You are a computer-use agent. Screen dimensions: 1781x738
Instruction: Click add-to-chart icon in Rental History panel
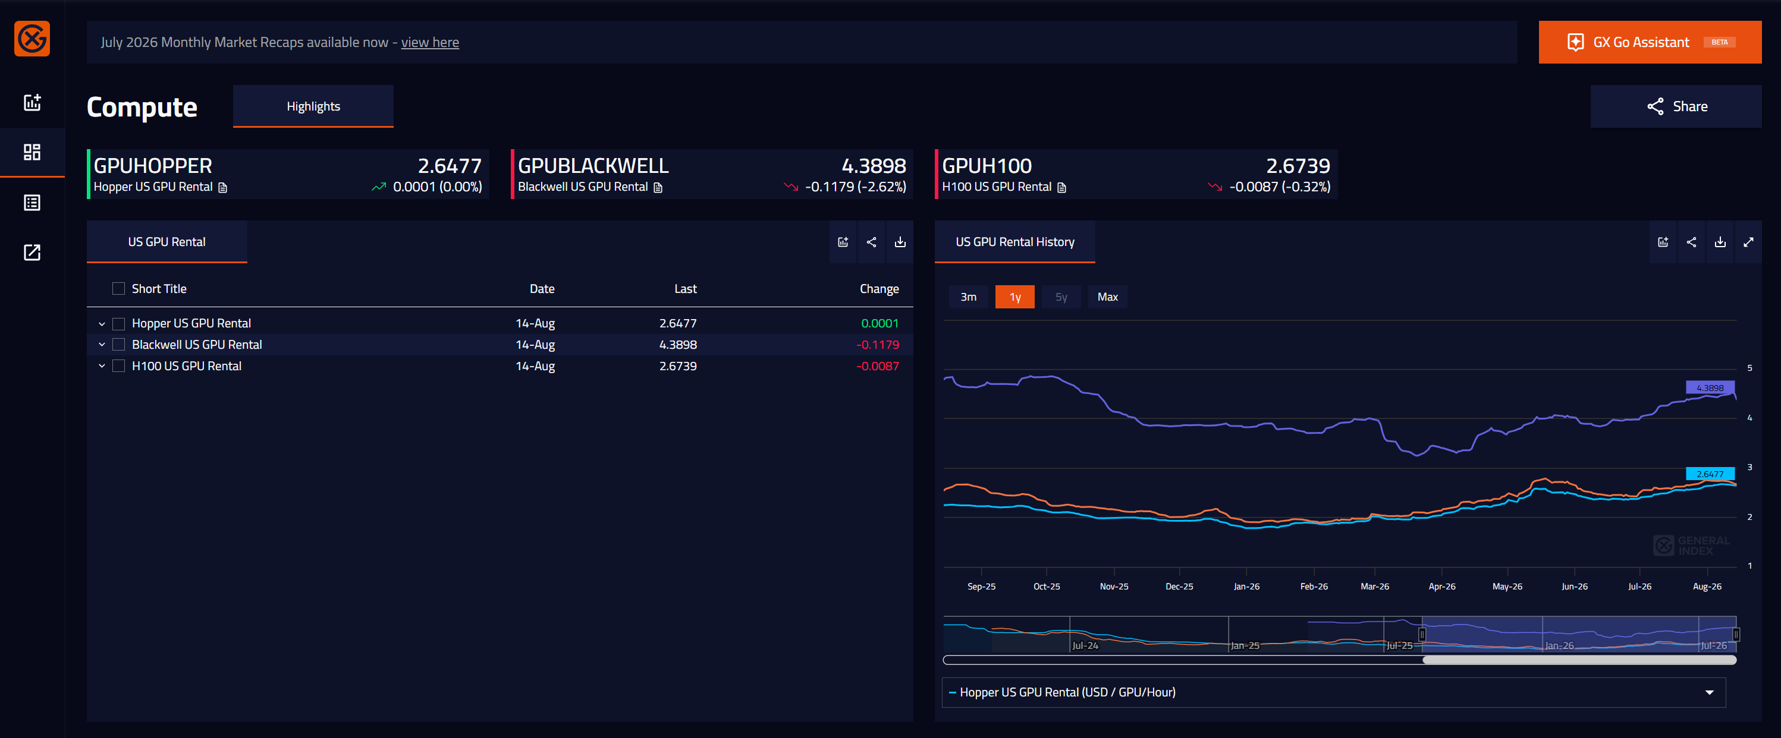[x=1663, y=242]
